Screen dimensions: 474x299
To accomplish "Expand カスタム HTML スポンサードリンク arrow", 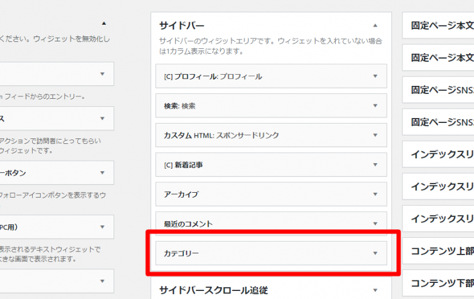I will 375,135.
